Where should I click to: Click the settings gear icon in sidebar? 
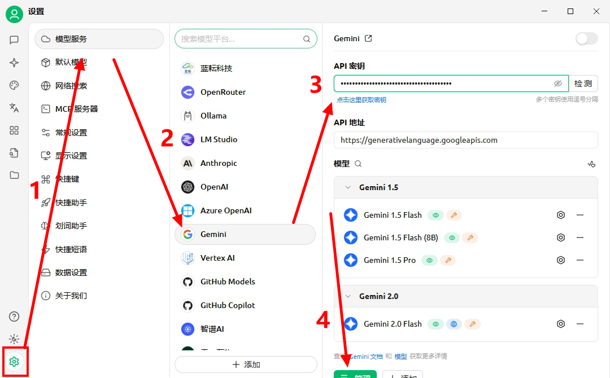point(14,362)
